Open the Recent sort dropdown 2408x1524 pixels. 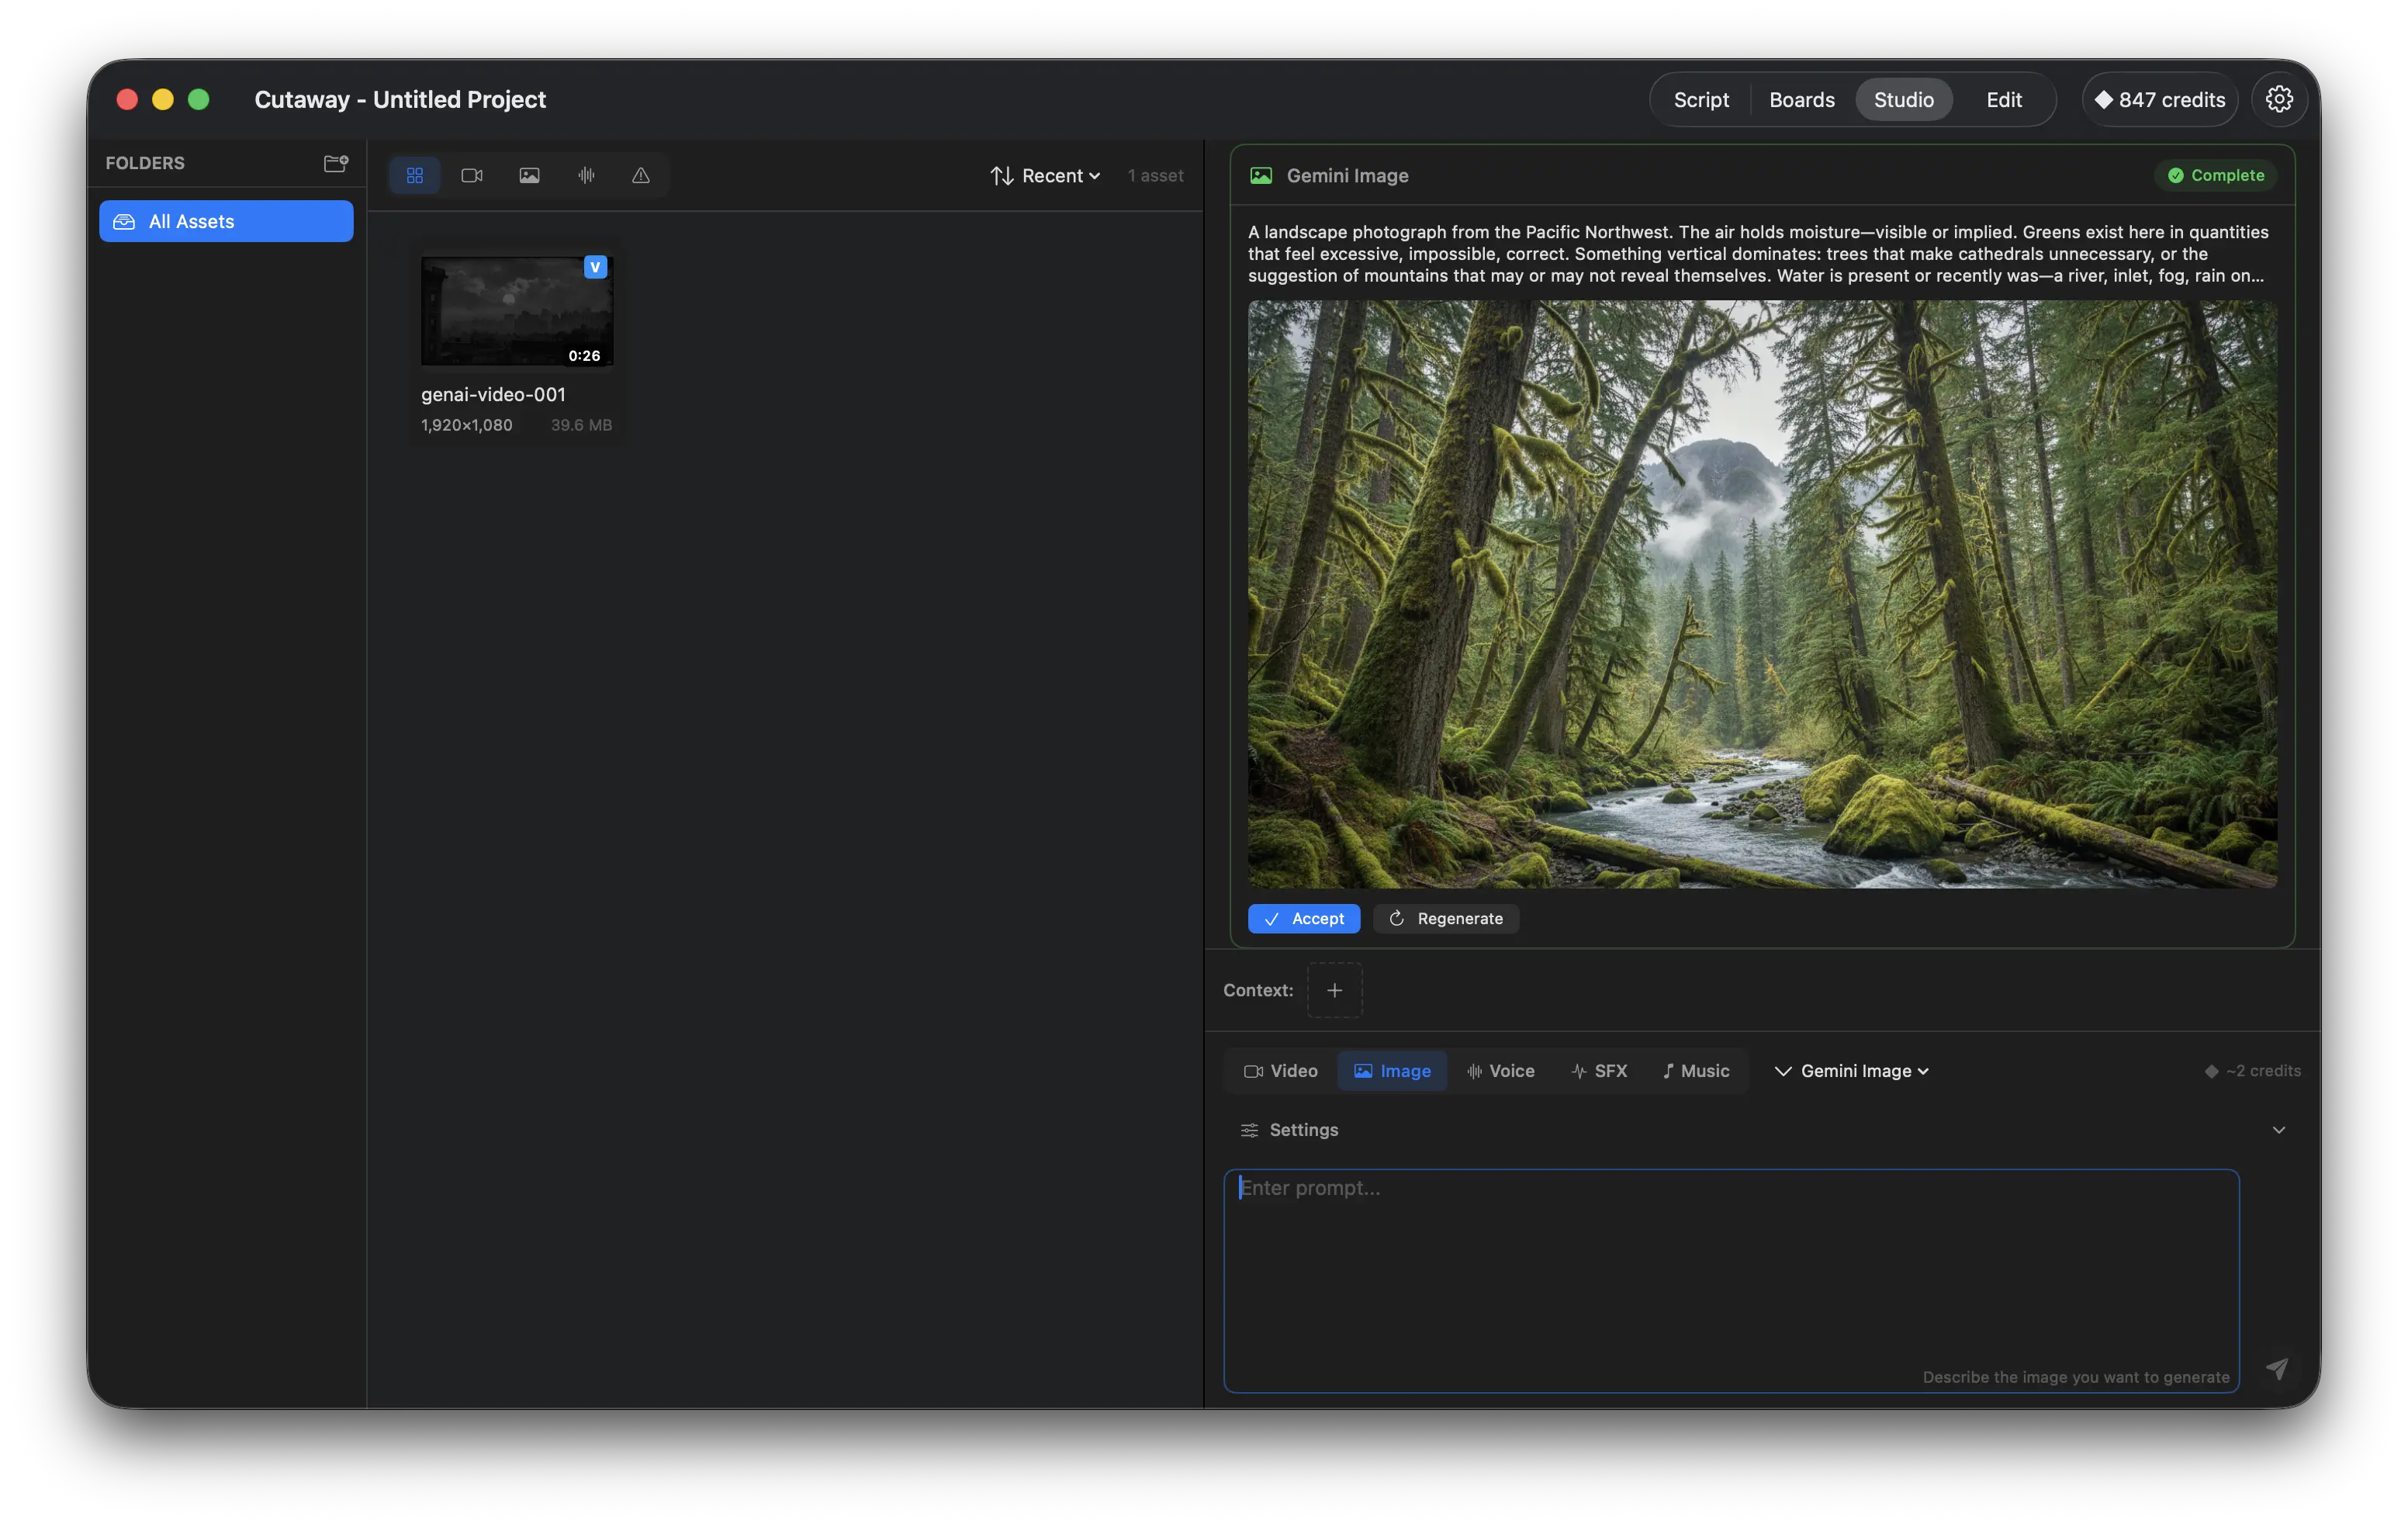click(1045, 176)
